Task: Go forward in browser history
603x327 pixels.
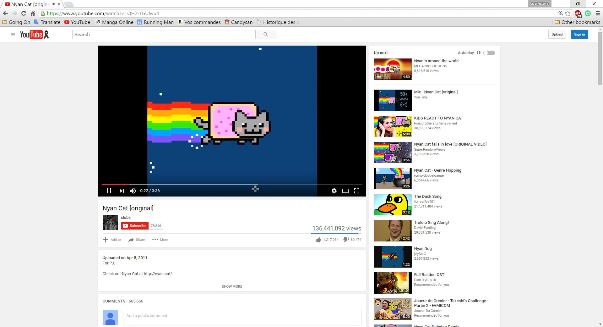Action: coord(14,13)
